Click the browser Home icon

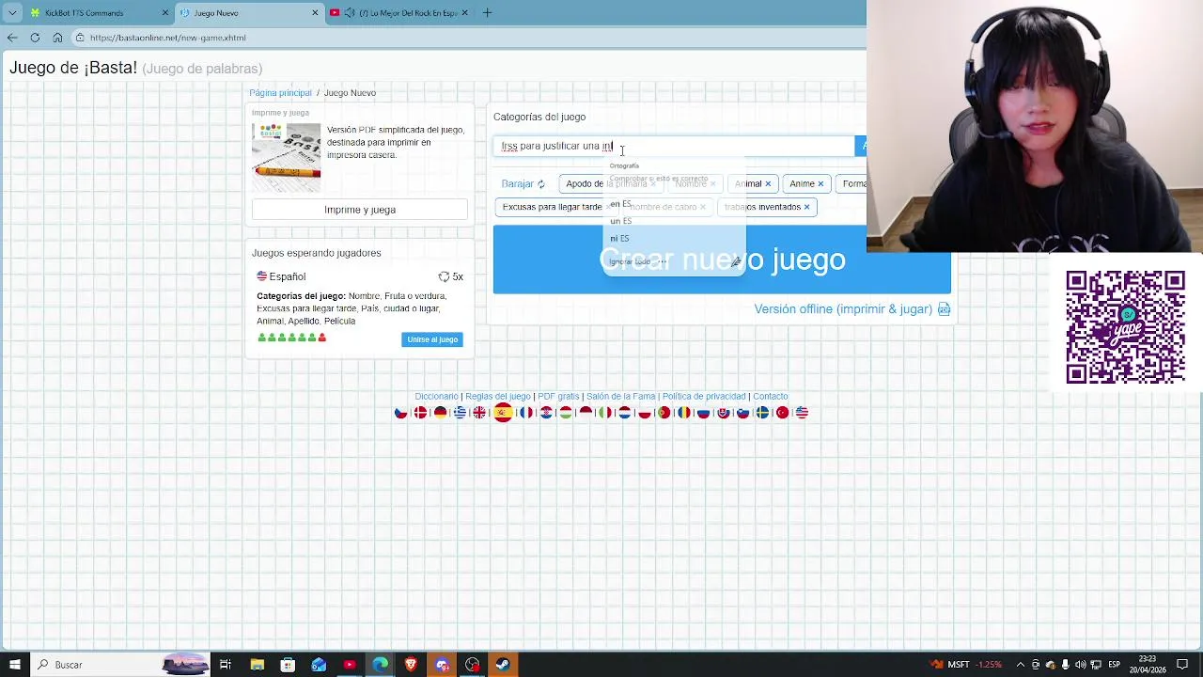57,38
